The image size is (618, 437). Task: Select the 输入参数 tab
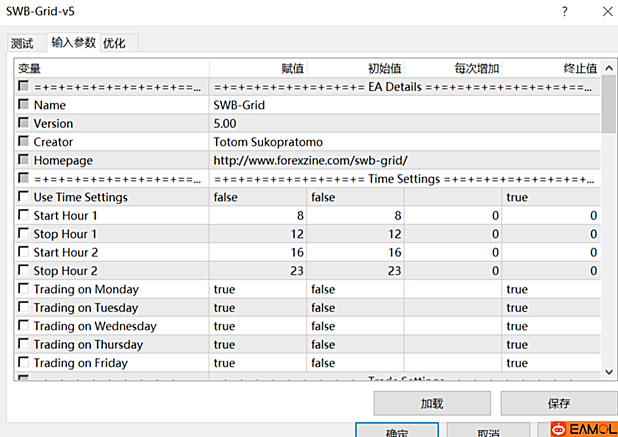click(73, 42)
